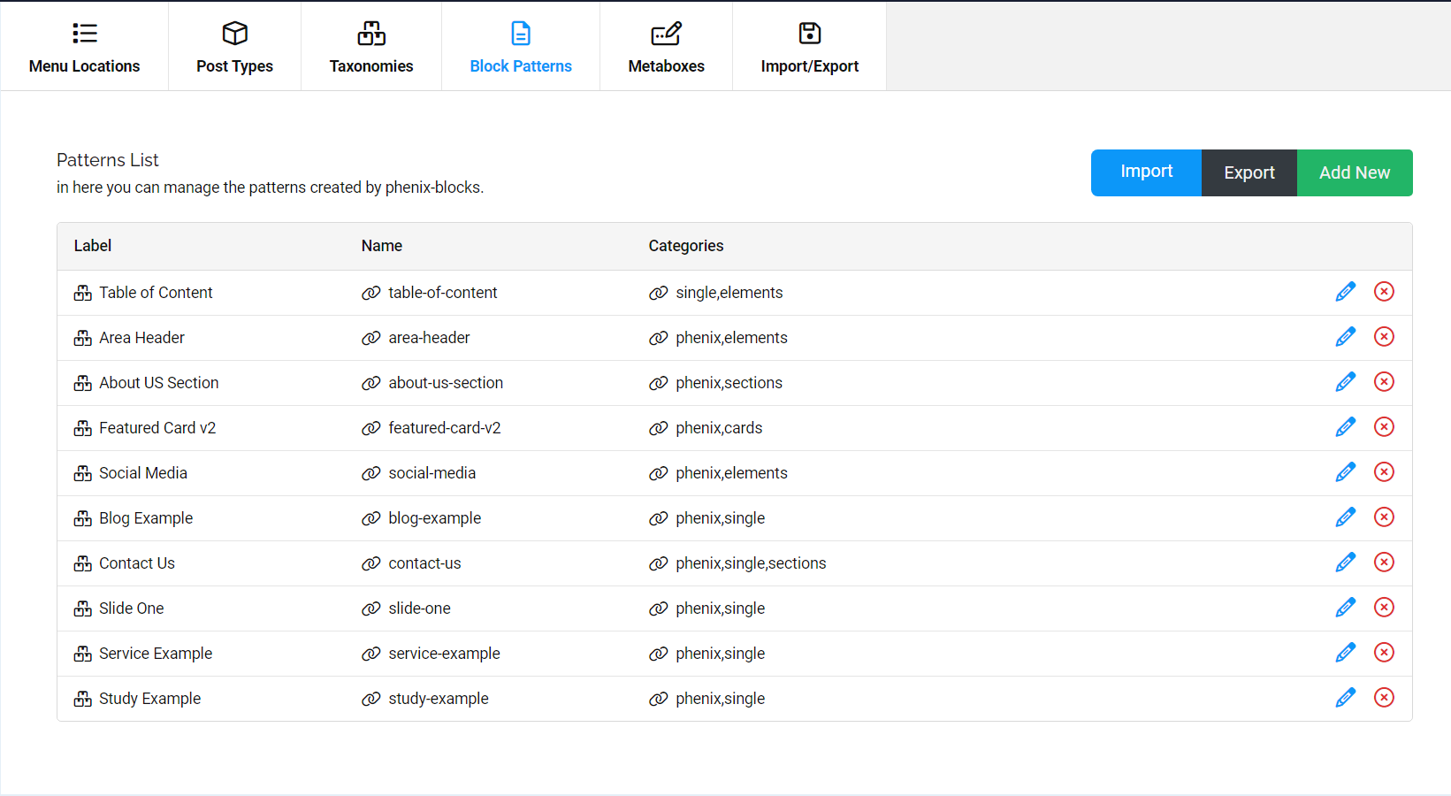The image size is (1451, 796).
Task: Click the 'social-media' name cell
Action: 432,473
